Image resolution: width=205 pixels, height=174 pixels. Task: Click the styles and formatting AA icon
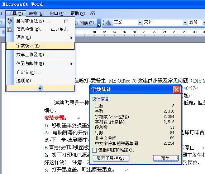pos(108,23)
